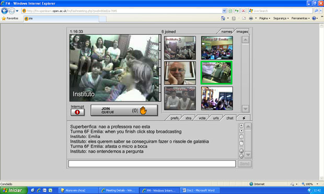Click inside the chat message input field
The width and height of the screenshot is (324, 194).
[x=152, y=164]
